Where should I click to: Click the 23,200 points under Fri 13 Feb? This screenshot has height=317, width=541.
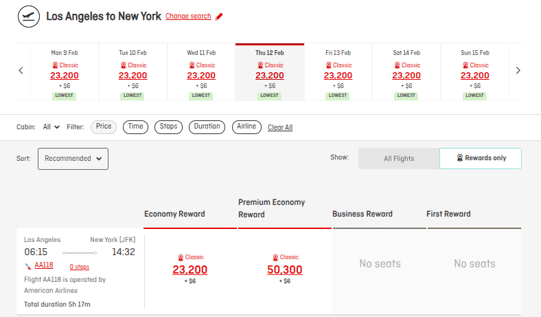338,76
